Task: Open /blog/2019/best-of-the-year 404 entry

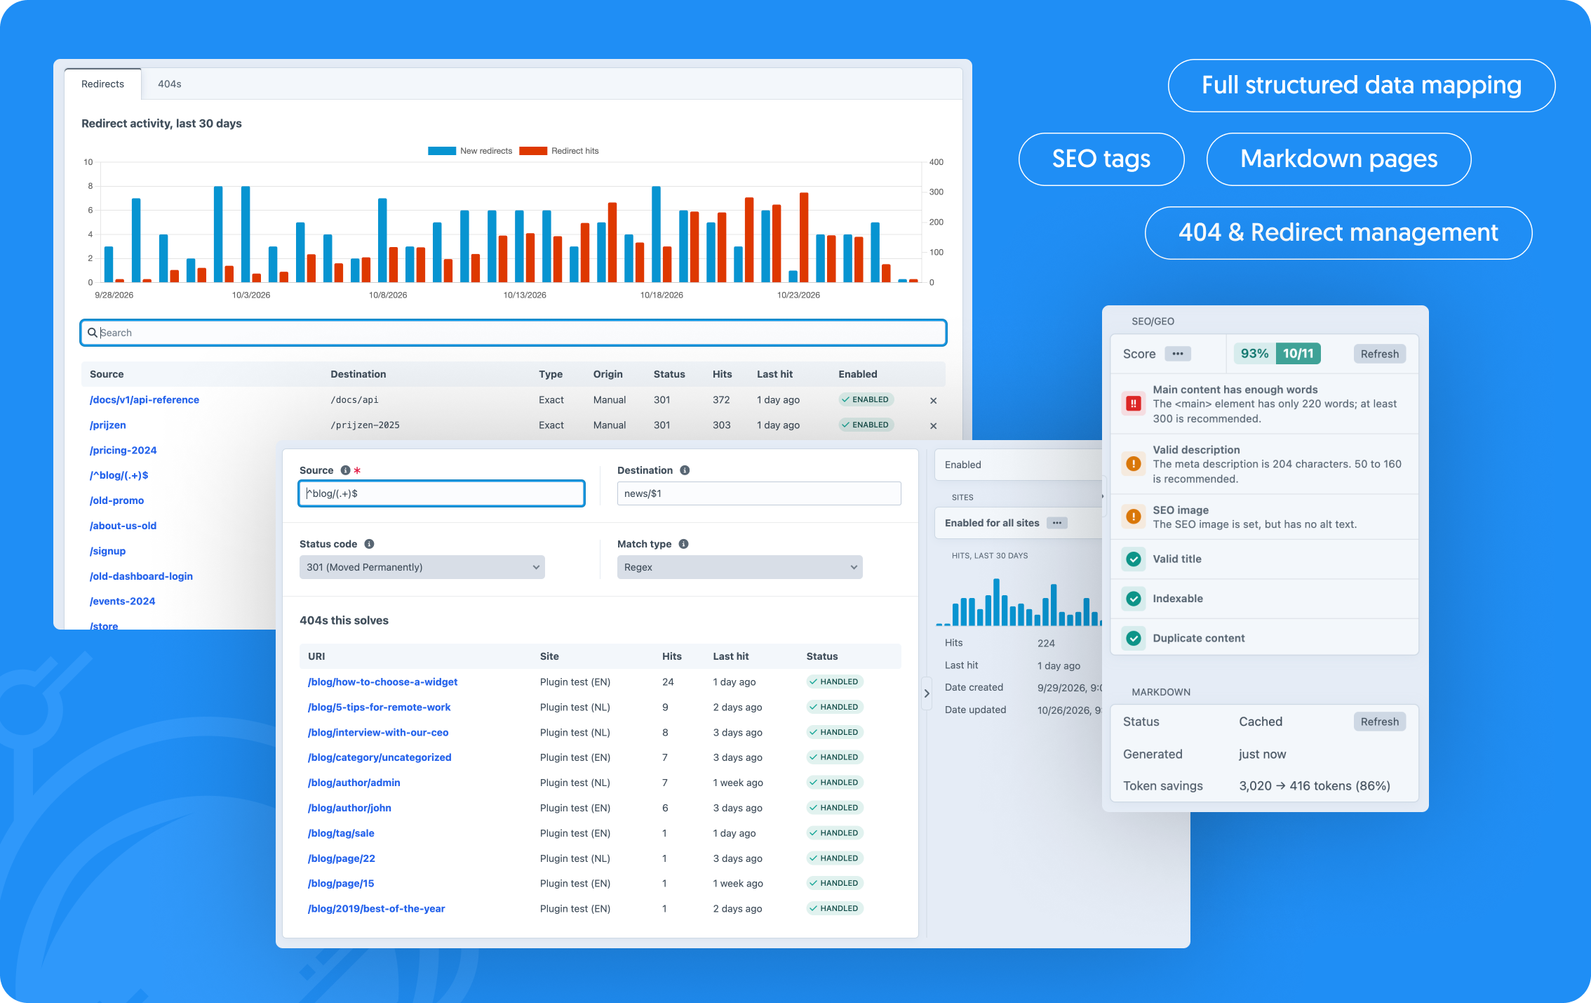Action: pos(376,909)
